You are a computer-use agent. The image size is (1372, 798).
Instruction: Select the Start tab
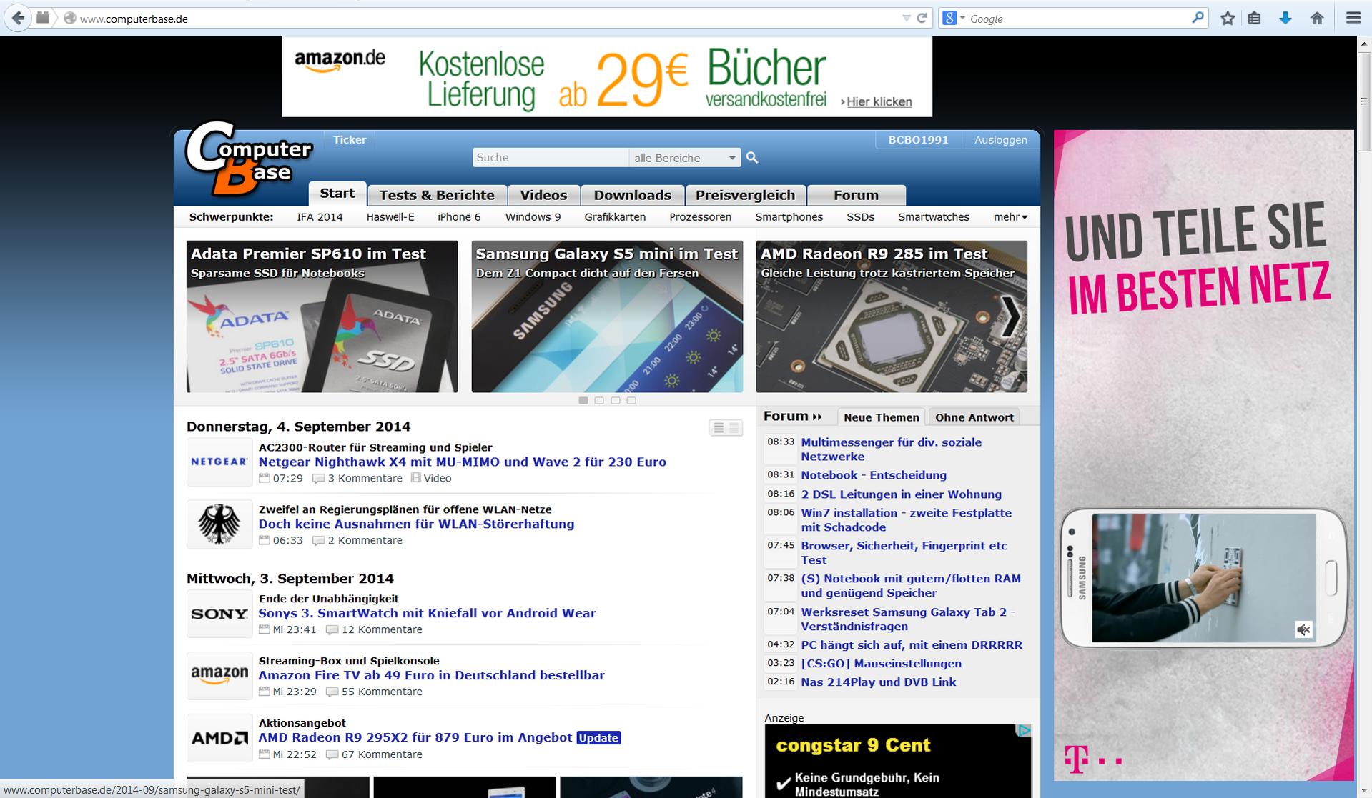tap(337, 194)
